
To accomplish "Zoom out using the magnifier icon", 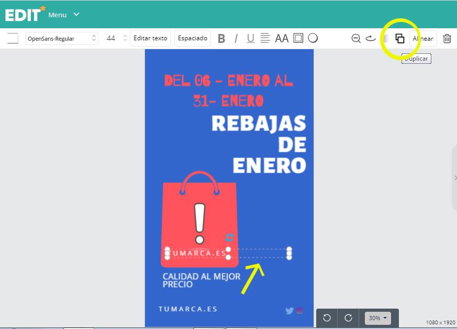I will click(x=355, y=38).
